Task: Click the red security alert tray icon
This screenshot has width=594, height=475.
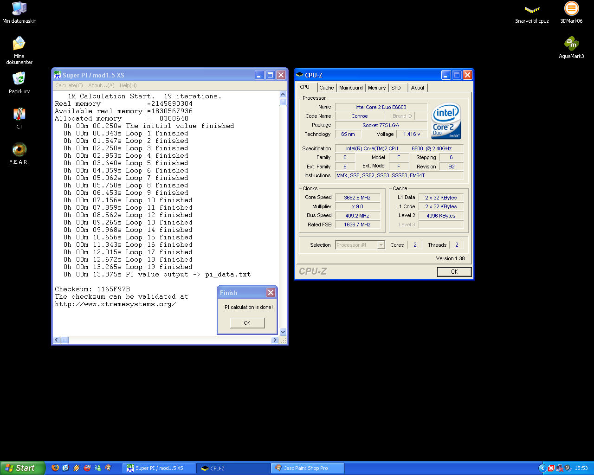Action: 551,468
